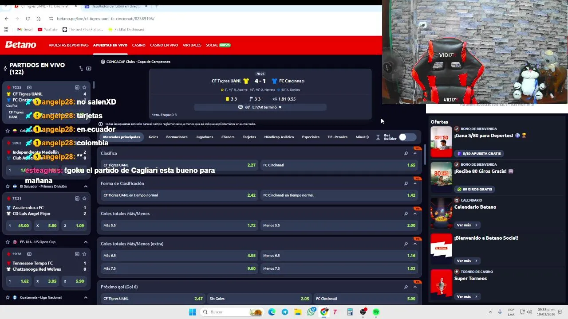Bet on CF Tigres UANL Clasifica 2.27
The image size is (568, 319).
click(x=179, y=165)
